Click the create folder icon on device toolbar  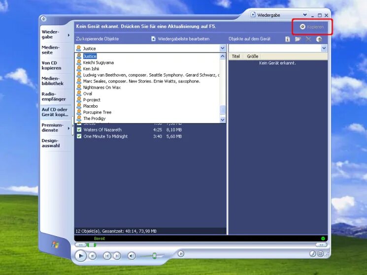(298, 39)
